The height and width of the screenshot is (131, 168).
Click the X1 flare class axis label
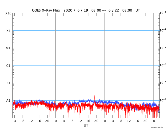[x=9, y=31]
